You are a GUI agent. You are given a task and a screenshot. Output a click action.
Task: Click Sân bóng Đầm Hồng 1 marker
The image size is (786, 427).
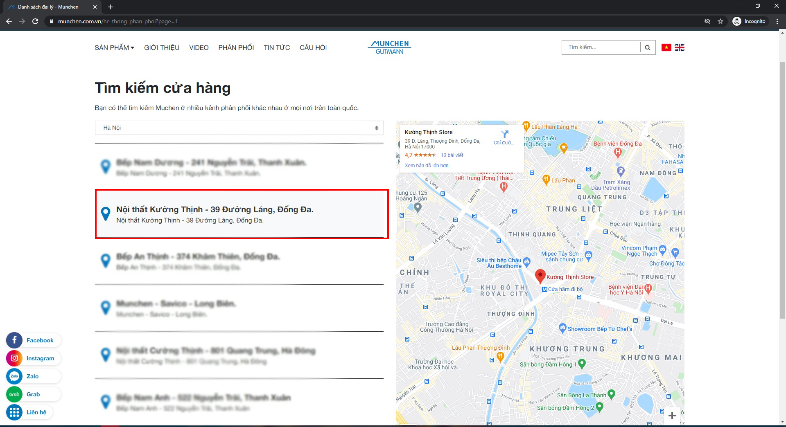click(582, 363)
